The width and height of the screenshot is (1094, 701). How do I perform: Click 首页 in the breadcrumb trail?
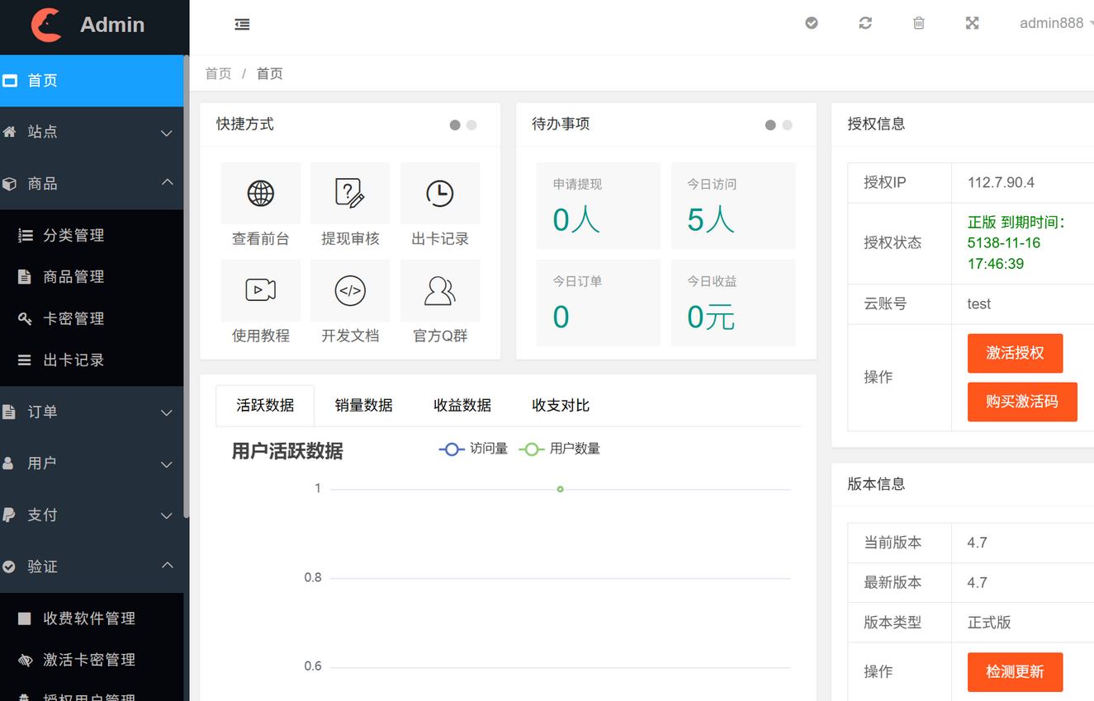pos(218,73)
